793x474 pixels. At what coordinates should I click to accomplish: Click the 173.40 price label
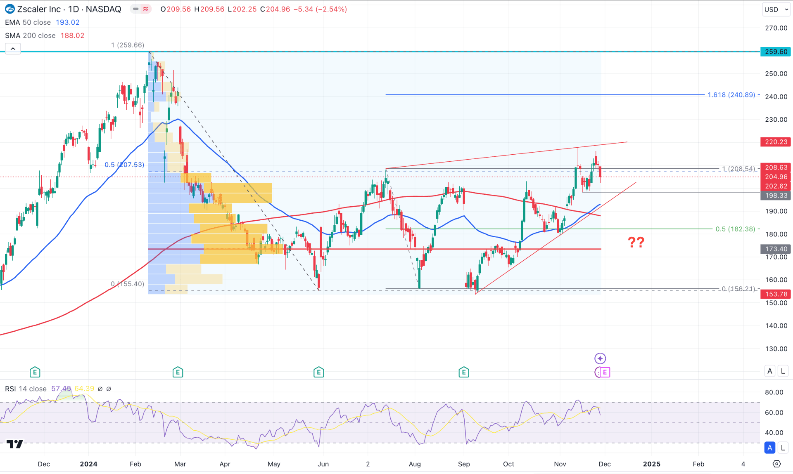pos(776,249)
